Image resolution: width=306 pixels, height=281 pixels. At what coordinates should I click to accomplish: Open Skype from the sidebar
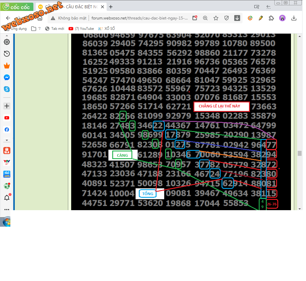tap(7, 89)
